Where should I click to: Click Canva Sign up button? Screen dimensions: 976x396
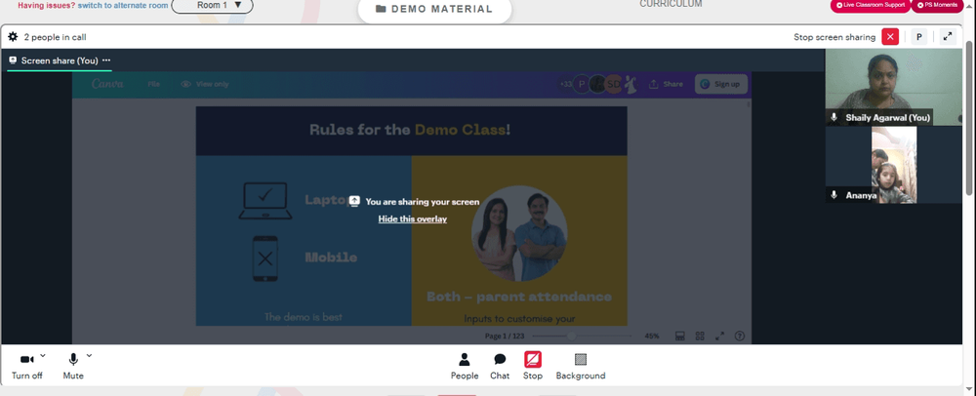point(721,84)
